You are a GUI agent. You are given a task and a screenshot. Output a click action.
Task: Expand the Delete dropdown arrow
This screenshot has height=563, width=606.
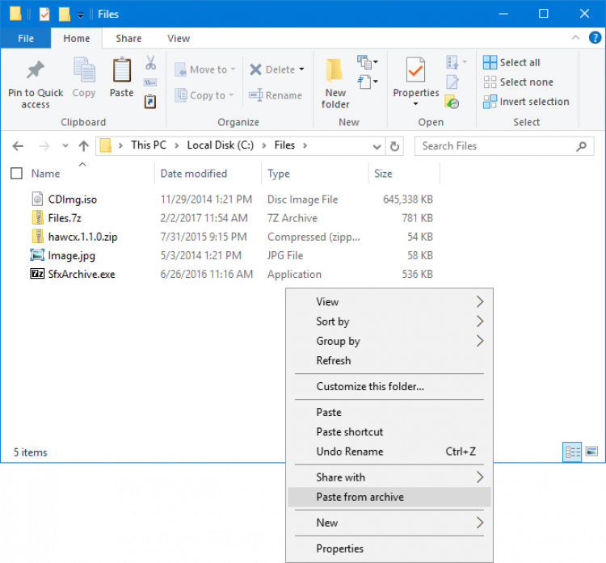(x=301, y=69)
